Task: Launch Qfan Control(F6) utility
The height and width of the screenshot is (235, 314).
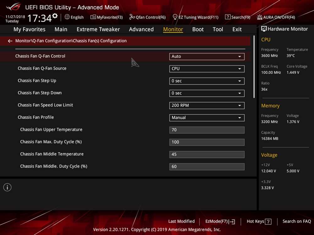Action: tap(147, 17)
